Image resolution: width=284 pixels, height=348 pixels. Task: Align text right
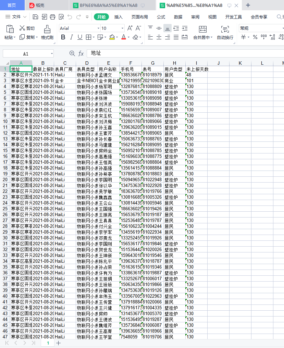[168, 37]
